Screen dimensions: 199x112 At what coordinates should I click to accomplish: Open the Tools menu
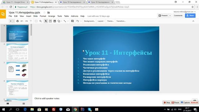click(59, 16)
